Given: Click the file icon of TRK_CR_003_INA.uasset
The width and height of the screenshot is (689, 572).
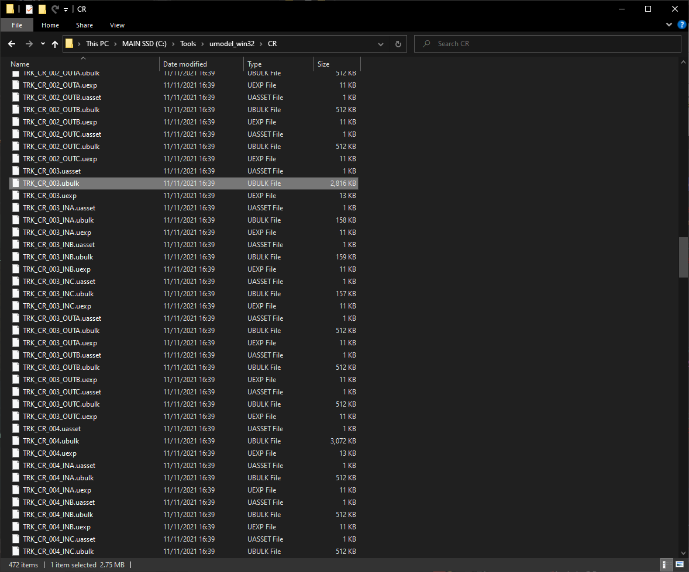Looking at the screenshot, I should click(16, 208).
